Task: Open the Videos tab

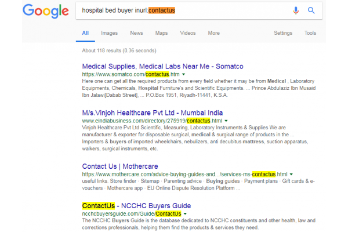Action: coord(188,33)
